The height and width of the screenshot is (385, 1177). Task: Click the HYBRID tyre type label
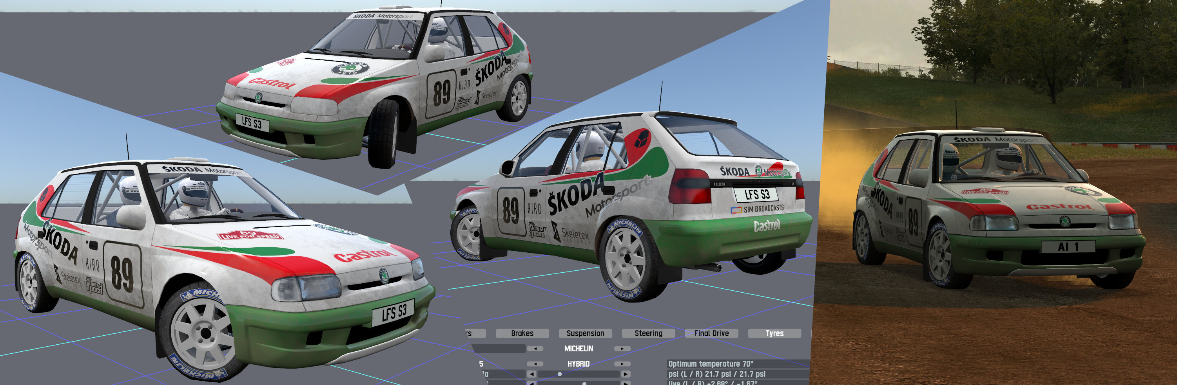coord(579,363)
